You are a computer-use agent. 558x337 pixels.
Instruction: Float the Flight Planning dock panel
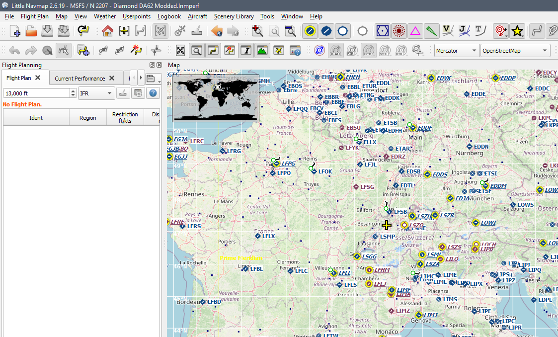tap(153, 65)
